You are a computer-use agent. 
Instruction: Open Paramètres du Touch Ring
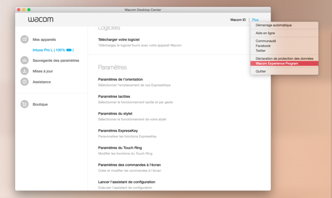tap(120, 148)
